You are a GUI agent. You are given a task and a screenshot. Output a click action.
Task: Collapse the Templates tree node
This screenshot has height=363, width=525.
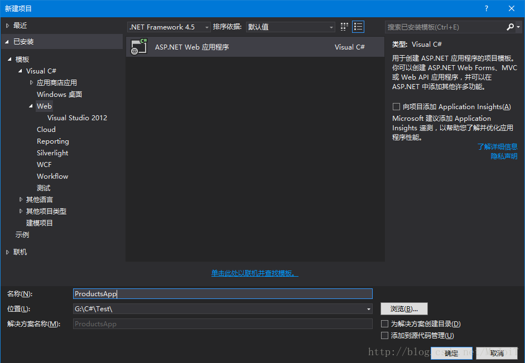pos(9,59)
